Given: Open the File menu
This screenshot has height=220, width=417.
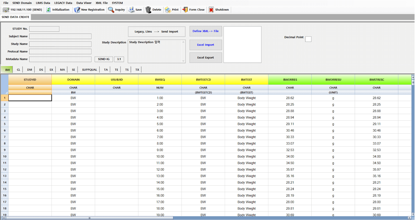Looking at the screenshot, I should click(6, 3).
